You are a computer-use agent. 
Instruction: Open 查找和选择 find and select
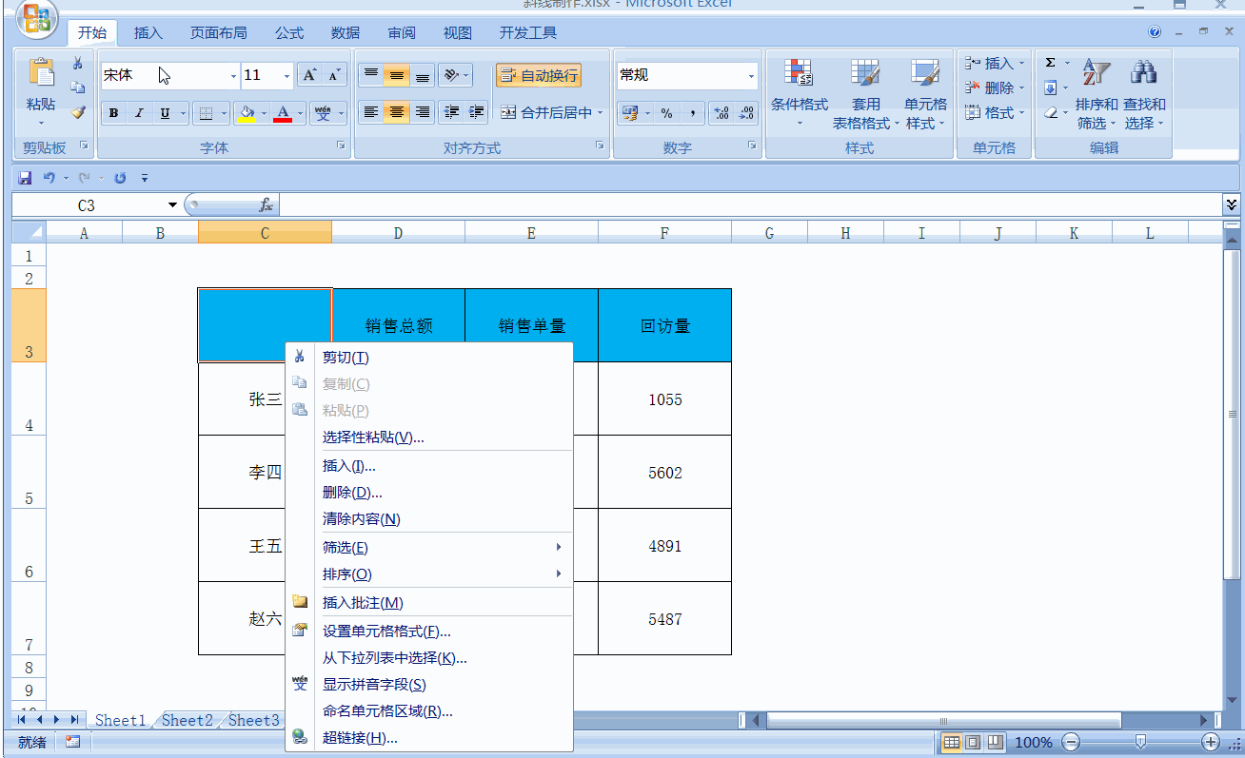click(1144, 93)
